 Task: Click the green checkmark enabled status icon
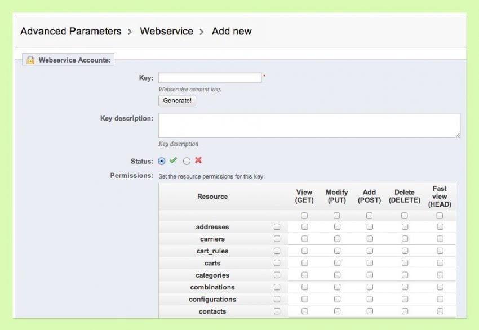pyautogui.click(x=173, y=160)
